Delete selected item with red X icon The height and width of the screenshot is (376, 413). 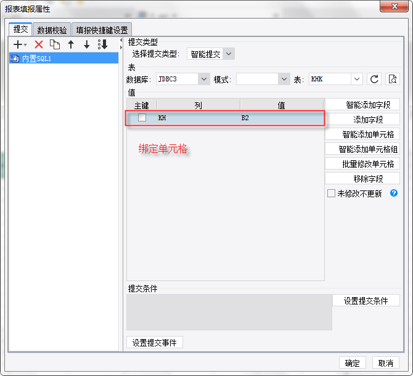coord(39,44)
